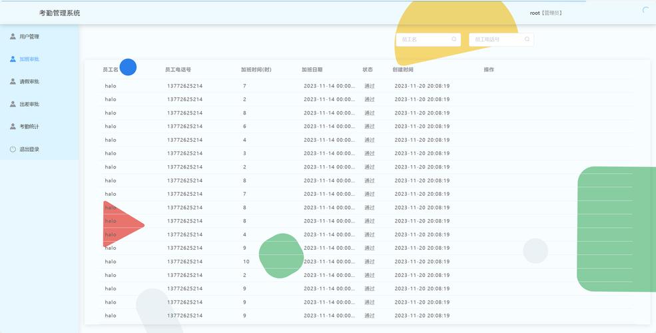
Task: Click the 考勤统计 person icon in sidebar
Action: click(13, 127)
